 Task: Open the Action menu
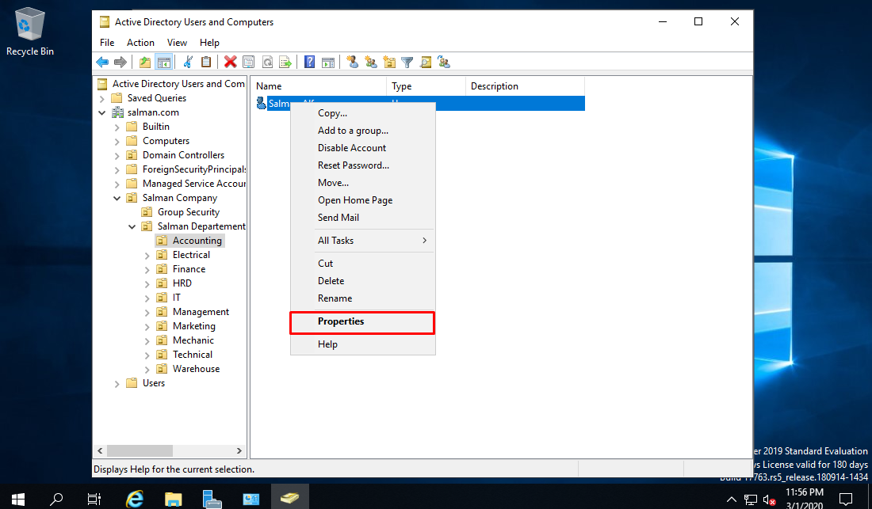[x=140, y=43]
